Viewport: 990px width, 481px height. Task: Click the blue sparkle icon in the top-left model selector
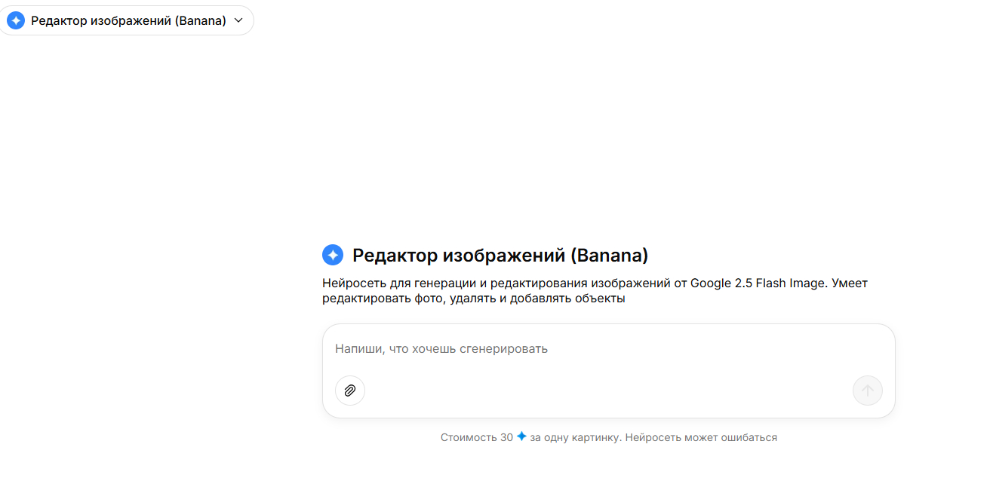[16, 20]
